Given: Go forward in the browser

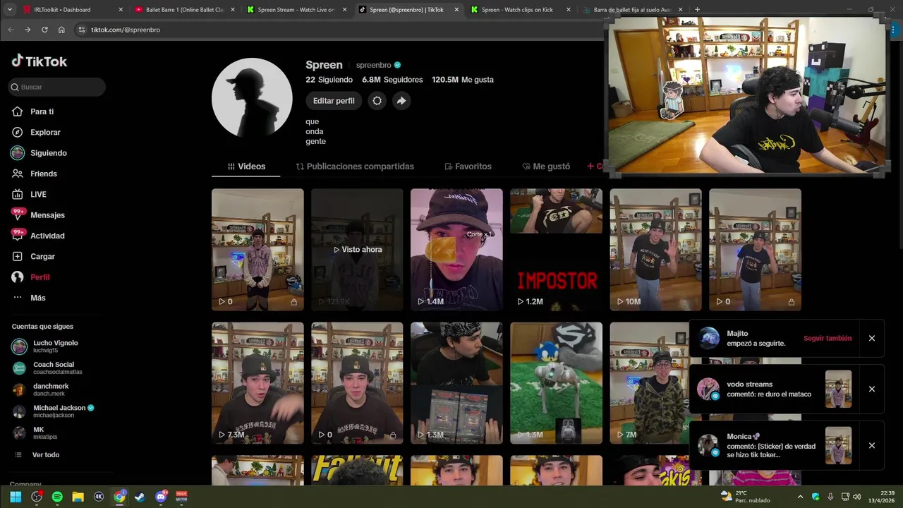Looking at the screenshot, I should pyautogui.click(x=28, y=30).
